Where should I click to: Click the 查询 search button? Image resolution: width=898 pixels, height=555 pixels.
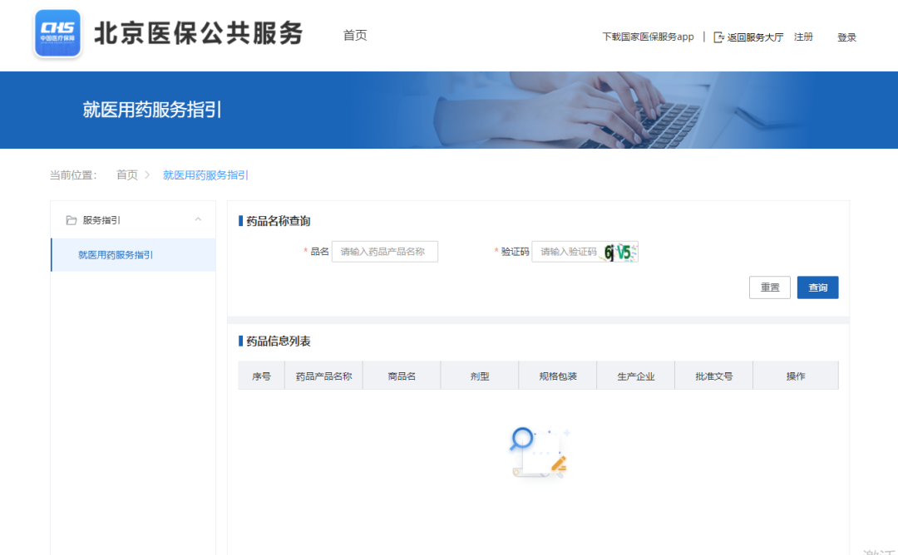(x=817, y=287)
